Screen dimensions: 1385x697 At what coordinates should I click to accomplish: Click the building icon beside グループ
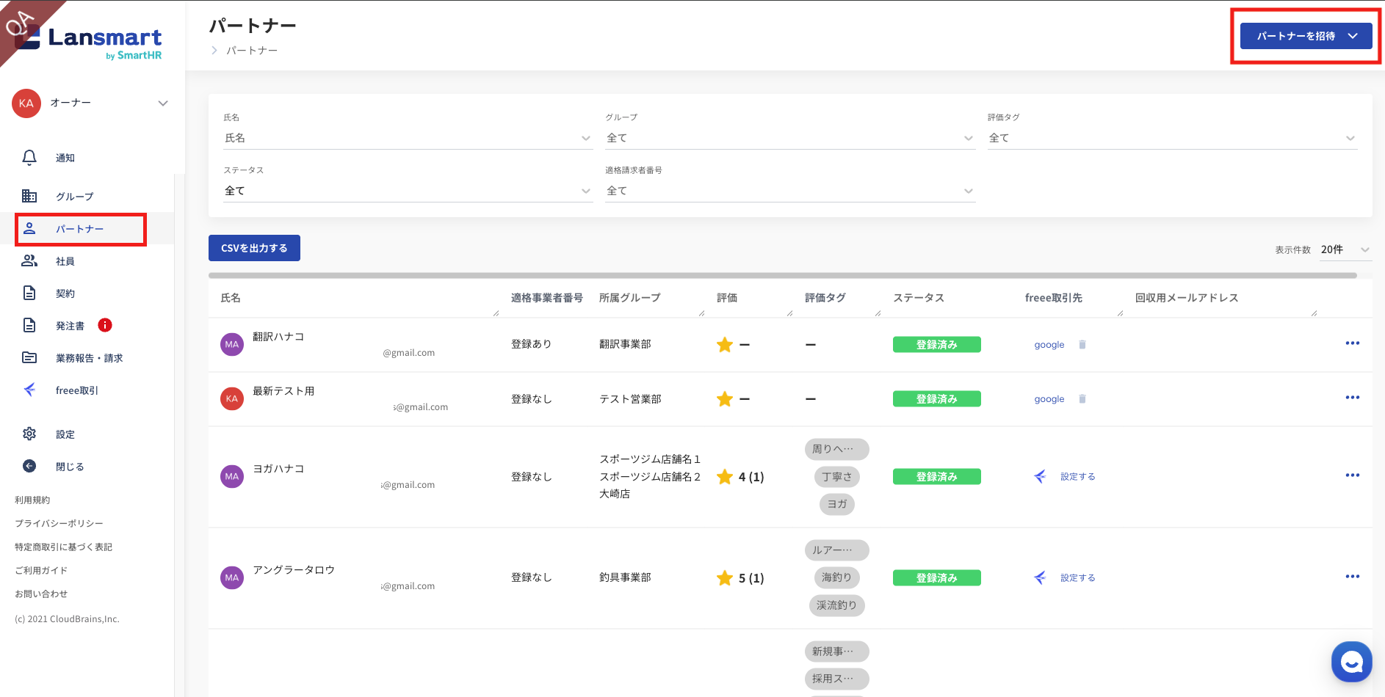[29, 196]
